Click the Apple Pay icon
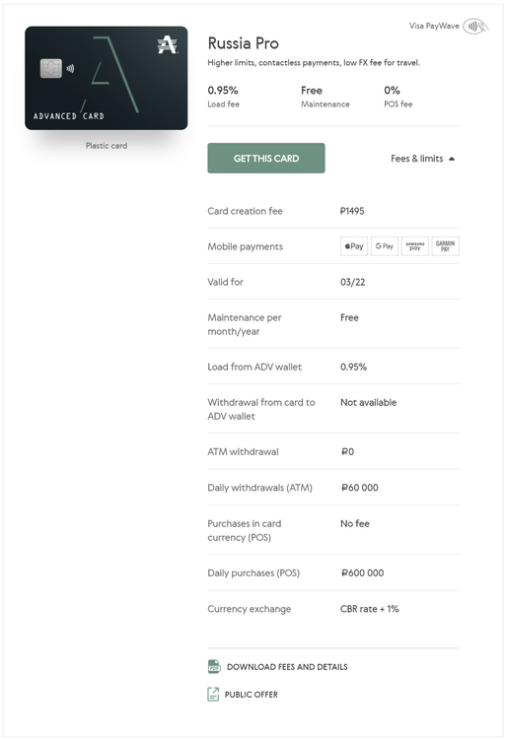Viewport: 505px width, 739px height. pos(354,246)
